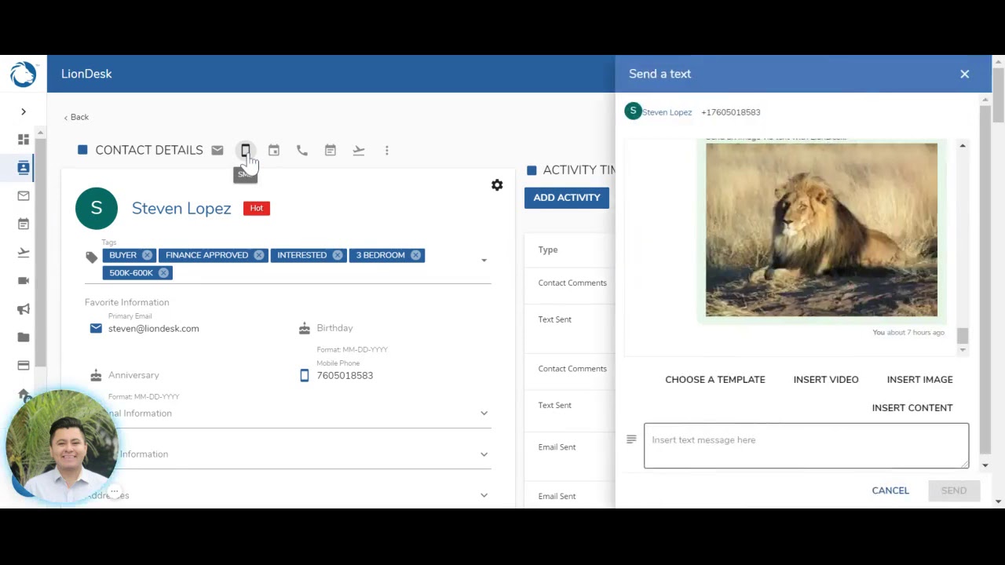Screen dimensions: 1005x565
Task: Expand the Addresses section chevron
Action: pyautogui.click(x=484, y=495)
